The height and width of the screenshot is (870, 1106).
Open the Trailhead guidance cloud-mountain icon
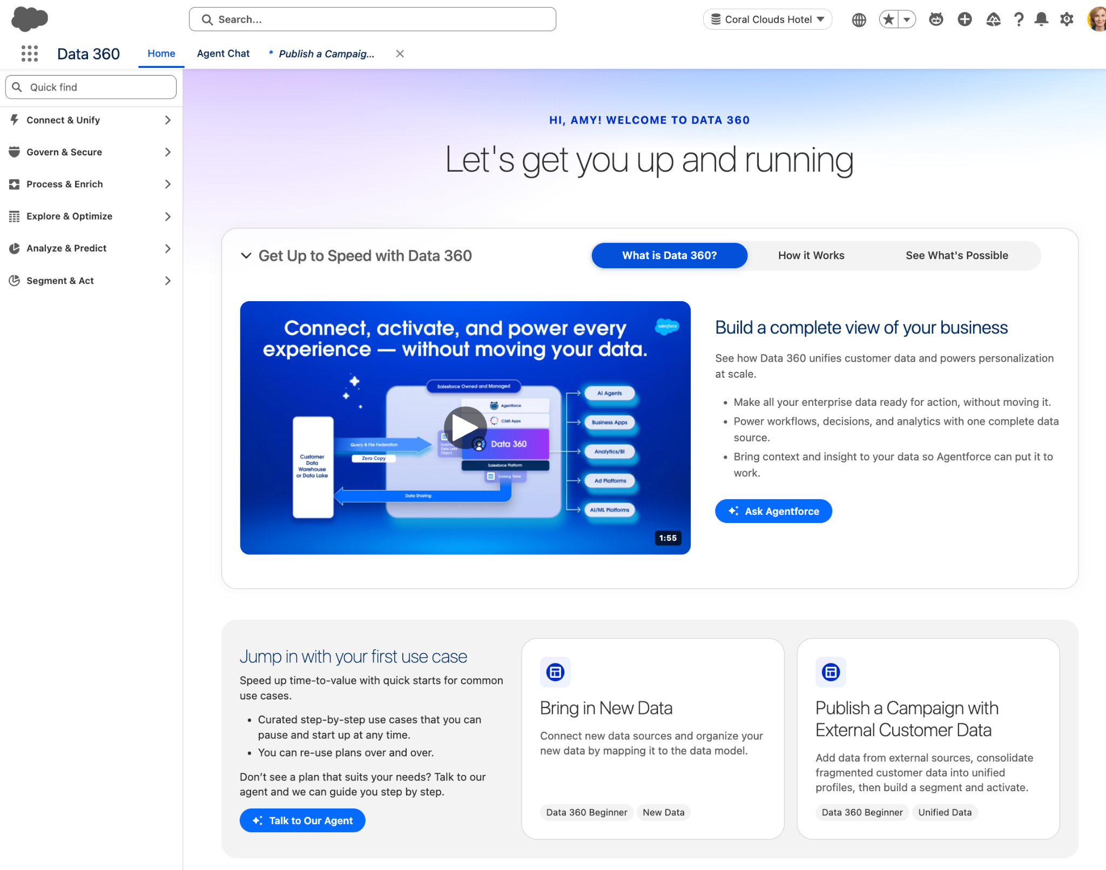[x=993, y=19]
